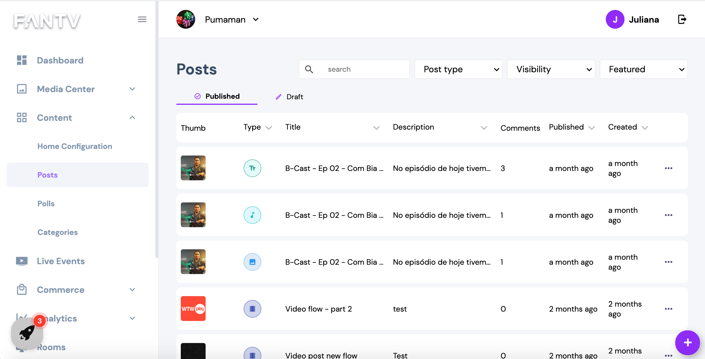
Task: Open the Visibility dropdown filter
Action: pos(551,69)
